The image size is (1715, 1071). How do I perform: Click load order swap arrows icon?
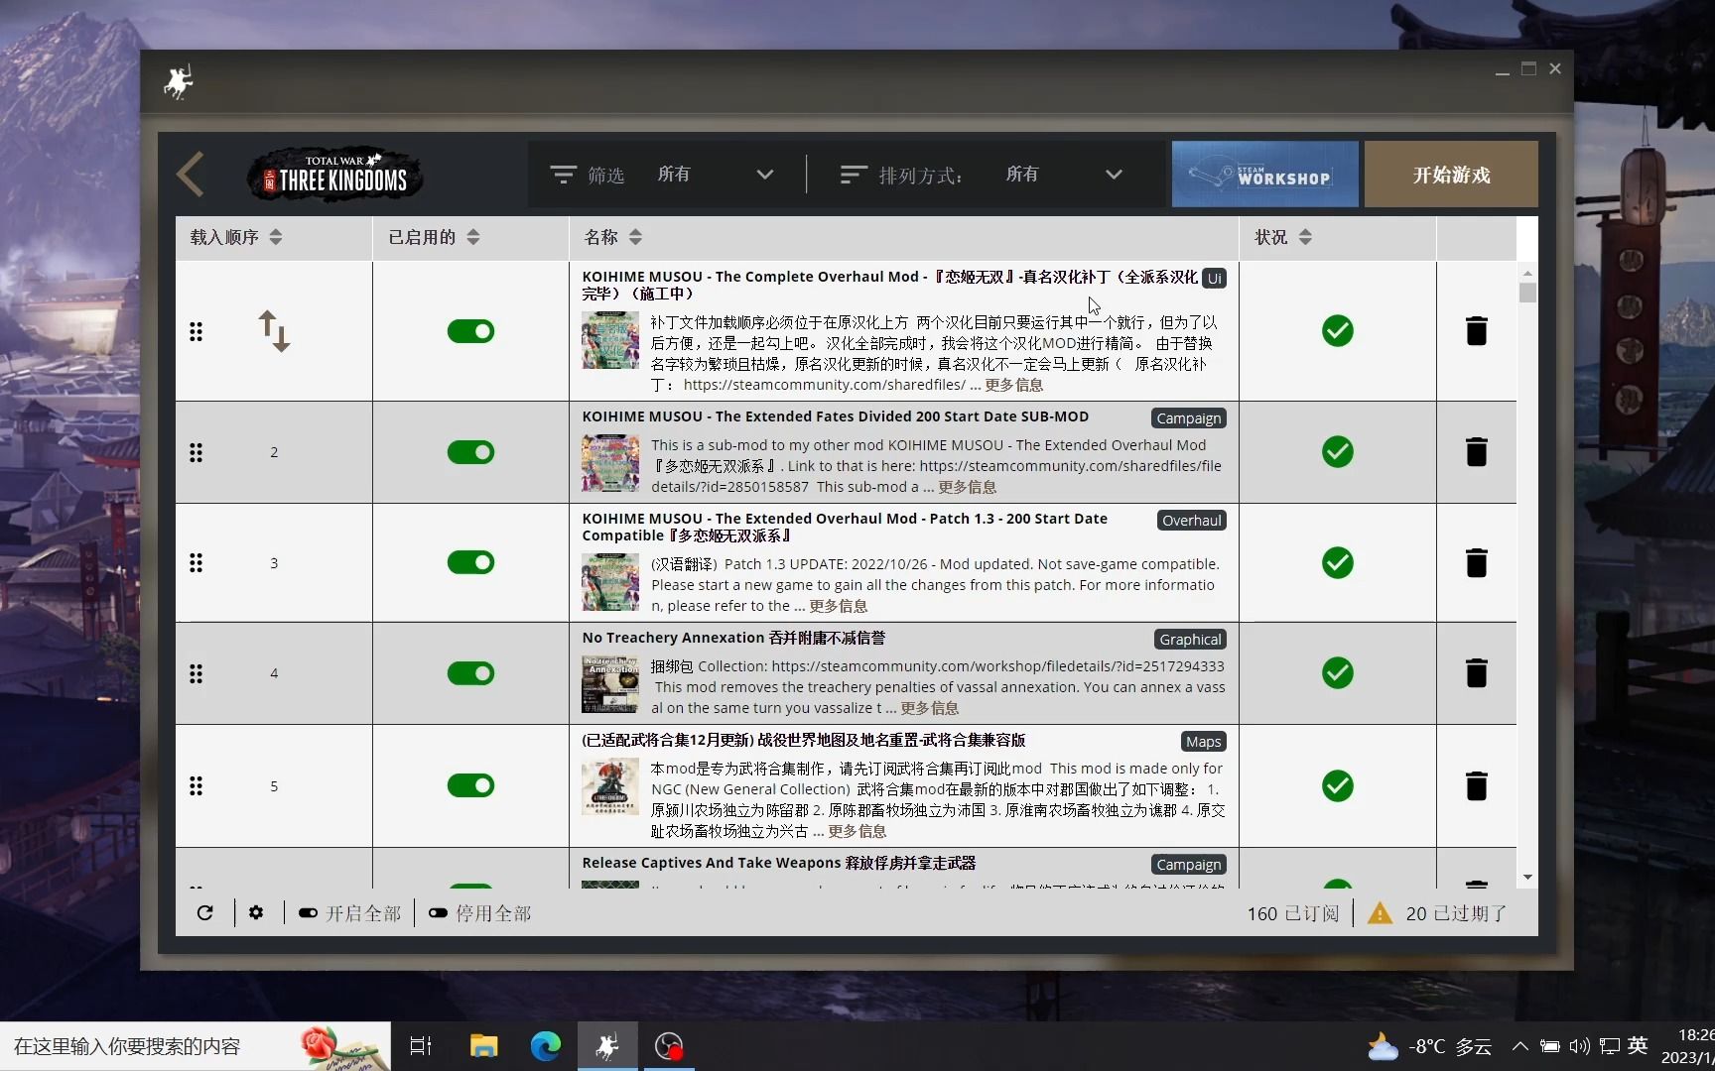[x=274, y=331]
